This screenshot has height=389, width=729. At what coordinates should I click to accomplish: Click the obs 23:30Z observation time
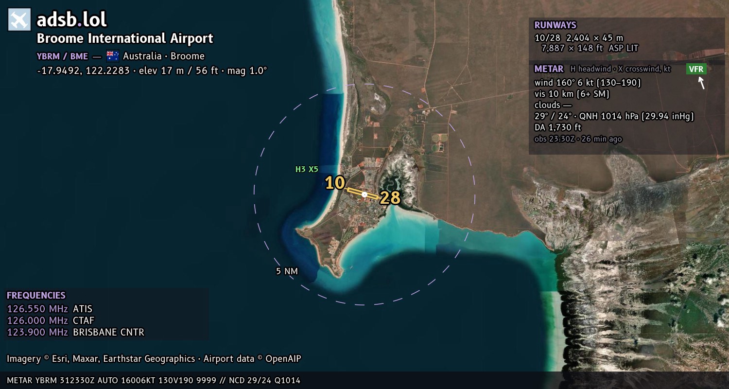(578, 139)
